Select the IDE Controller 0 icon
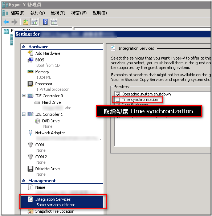 30,96
